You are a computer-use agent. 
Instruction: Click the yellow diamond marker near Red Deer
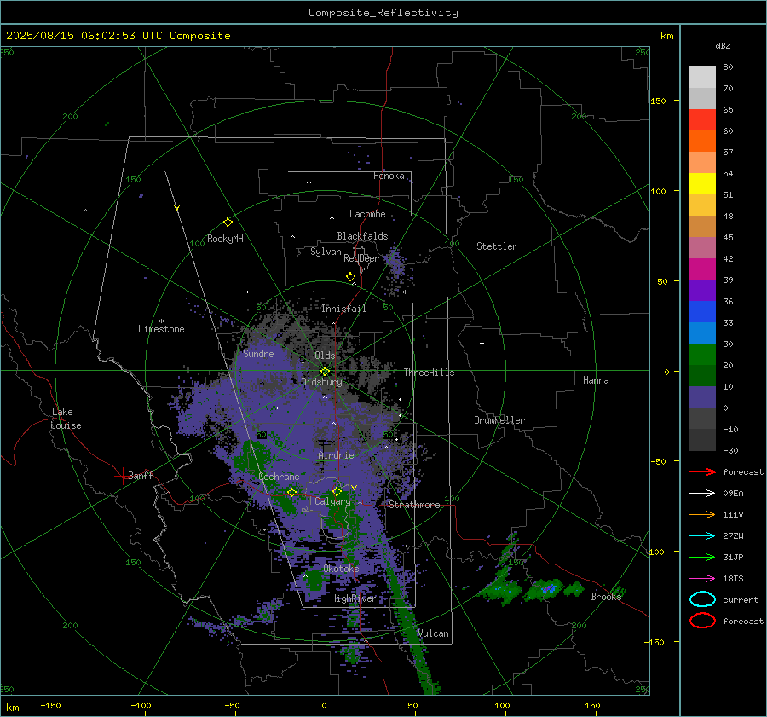pos(350,277)
